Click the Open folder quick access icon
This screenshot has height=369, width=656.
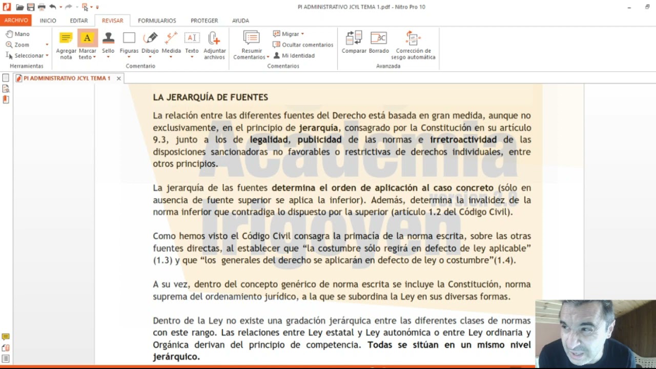pyautogui.click(x=19, y=7)
